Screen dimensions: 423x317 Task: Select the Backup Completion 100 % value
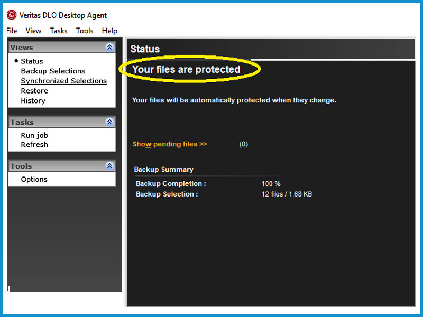271,183
